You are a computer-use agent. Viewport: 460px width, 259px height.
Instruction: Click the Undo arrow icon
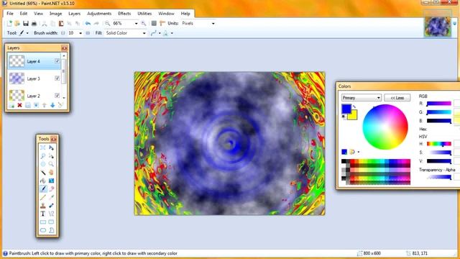[88, 24]
